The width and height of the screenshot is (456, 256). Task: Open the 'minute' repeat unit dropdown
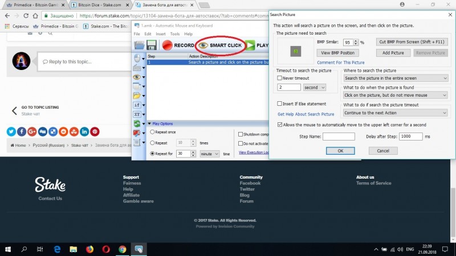(x=209, y=154)
